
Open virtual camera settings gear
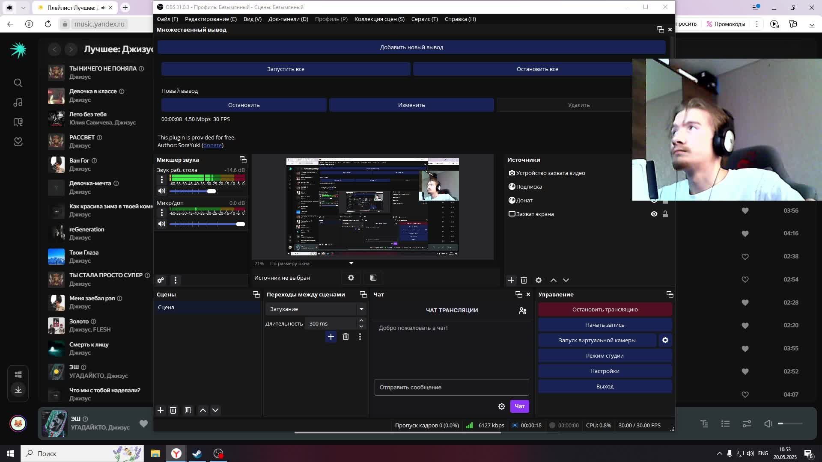665,340
